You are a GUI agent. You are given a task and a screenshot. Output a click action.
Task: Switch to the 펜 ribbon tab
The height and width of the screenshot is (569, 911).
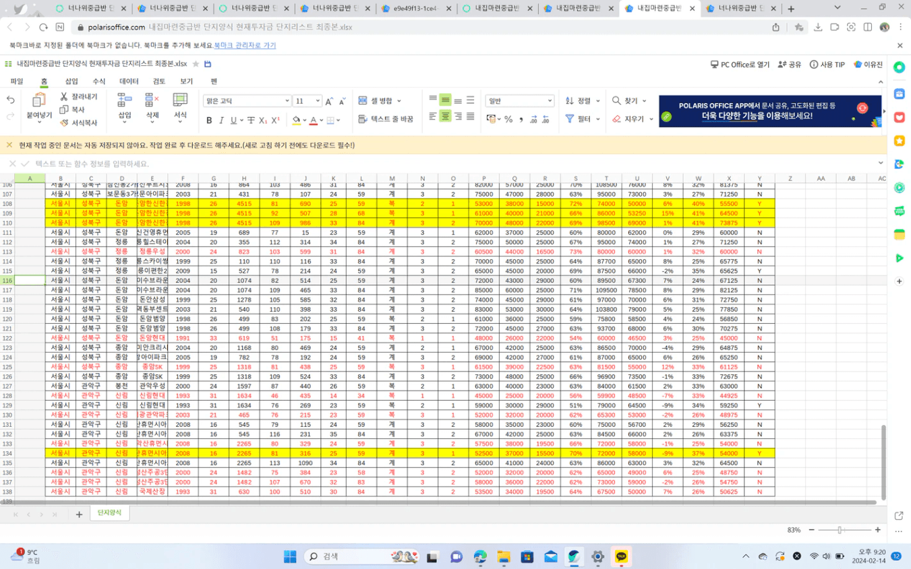tap(214, 81)
